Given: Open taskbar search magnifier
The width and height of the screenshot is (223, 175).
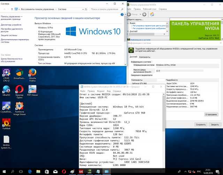Looking at the screenshot, I should [x=13, y=172].
